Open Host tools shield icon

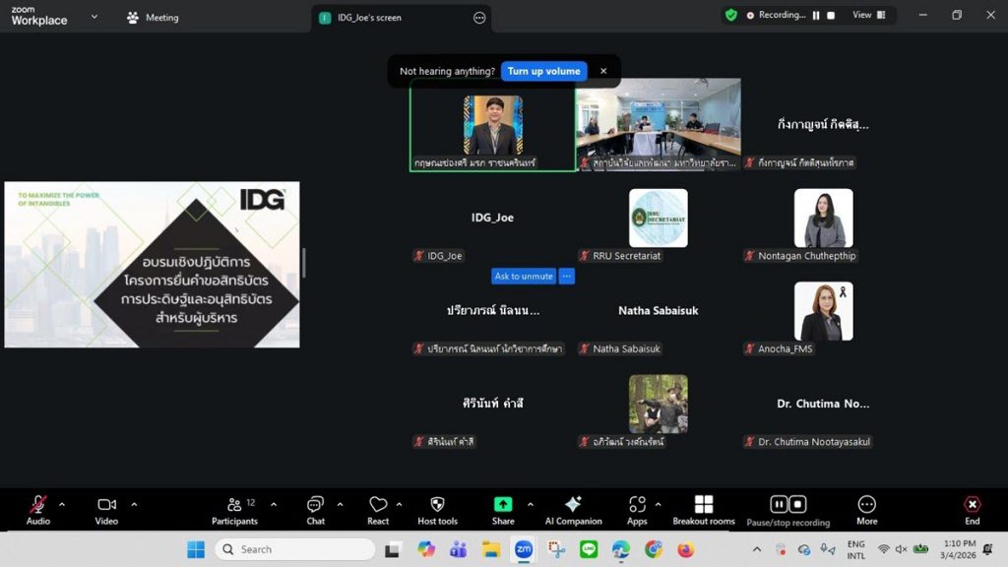437,509
